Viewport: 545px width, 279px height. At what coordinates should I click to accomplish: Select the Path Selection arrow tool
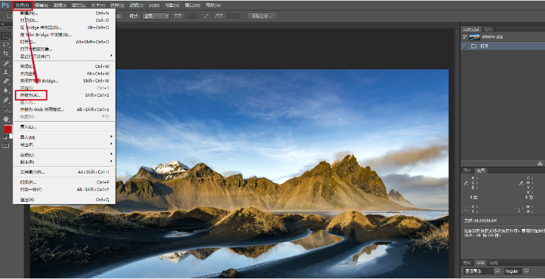coord(6,109)
